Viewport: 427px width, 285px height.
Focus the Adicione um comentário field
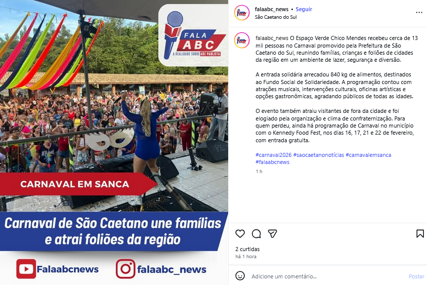pyautogui.click(x=327, y=276)
